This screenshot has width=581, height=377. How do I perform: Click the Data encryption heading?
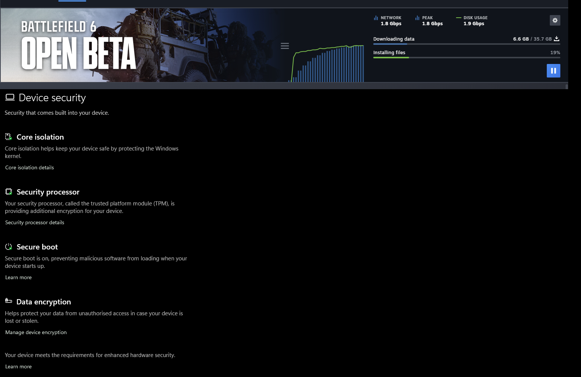click(44, 302)
